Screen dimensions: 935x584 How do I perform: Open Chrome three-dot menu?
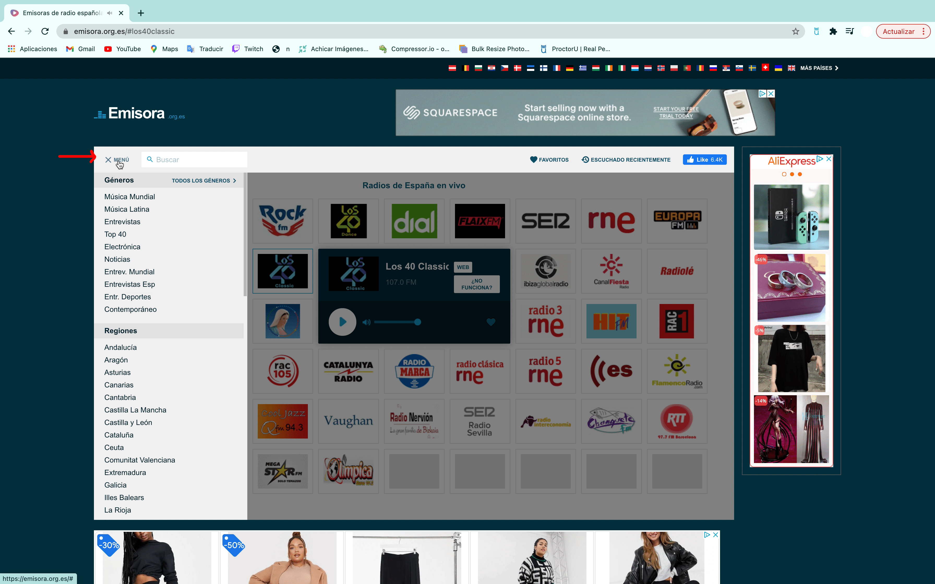(x=924, y=31)
